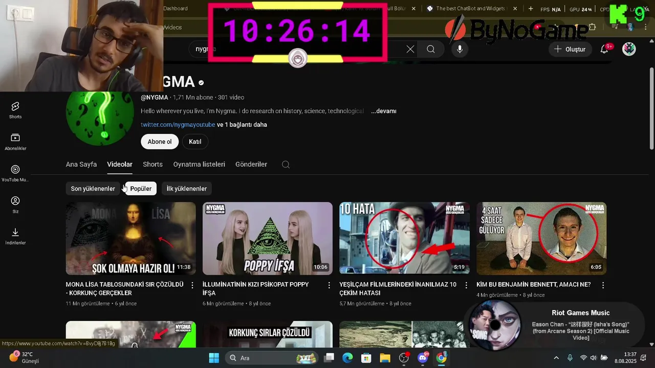Click the Abone ol button

click(x=160, y=142)
